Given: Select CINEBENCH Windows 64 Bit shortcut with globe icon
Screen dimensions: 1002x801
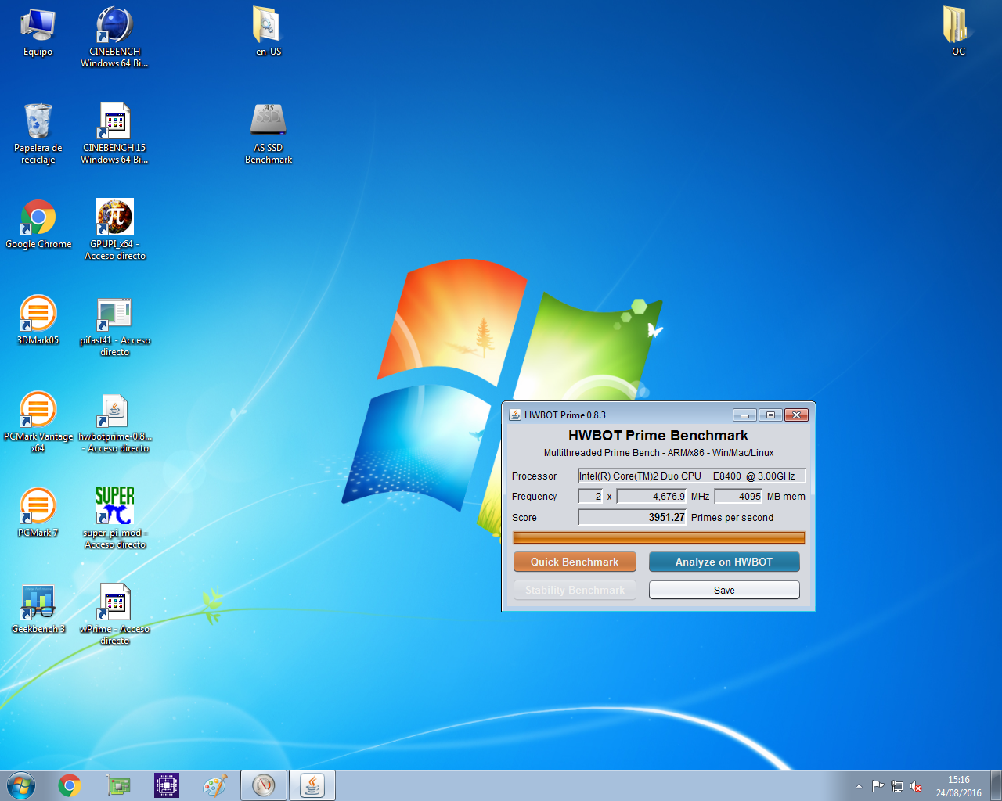Looking at the screenshot, I should click(x=114, y=37).
